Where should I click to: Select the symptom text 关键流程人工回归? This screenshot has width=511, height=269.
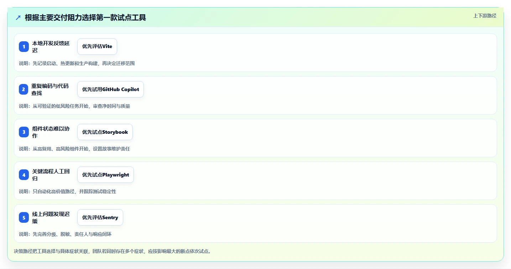point(51,175)
